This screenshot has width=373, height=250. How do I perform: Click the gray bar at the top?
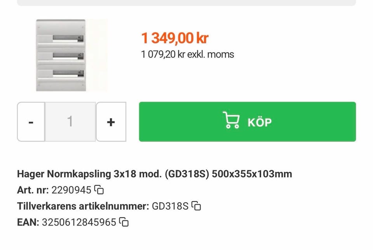pos(186,3)
